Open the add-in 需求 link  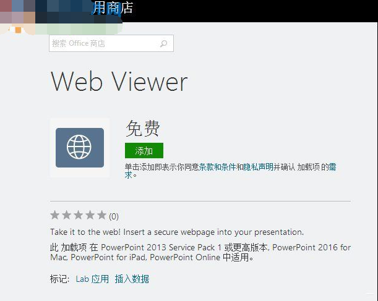(x=332, y=167)
